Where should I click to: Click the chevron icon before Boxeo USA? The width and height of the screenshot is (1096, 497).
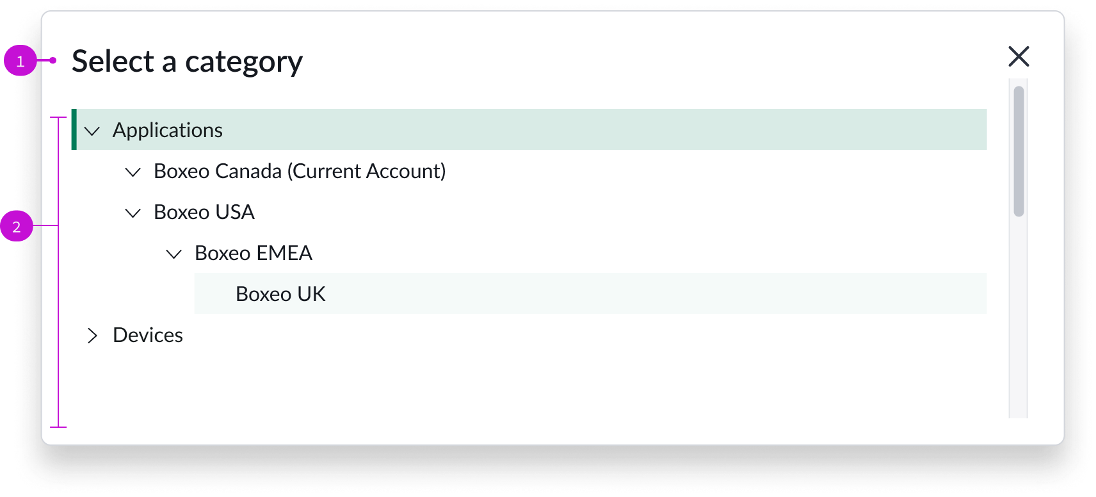[133, 213]
